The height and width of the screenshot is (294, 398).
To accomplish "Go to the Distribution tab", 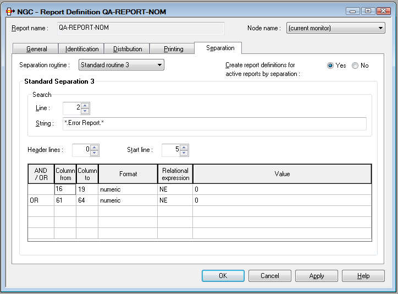I will (128, 49).
